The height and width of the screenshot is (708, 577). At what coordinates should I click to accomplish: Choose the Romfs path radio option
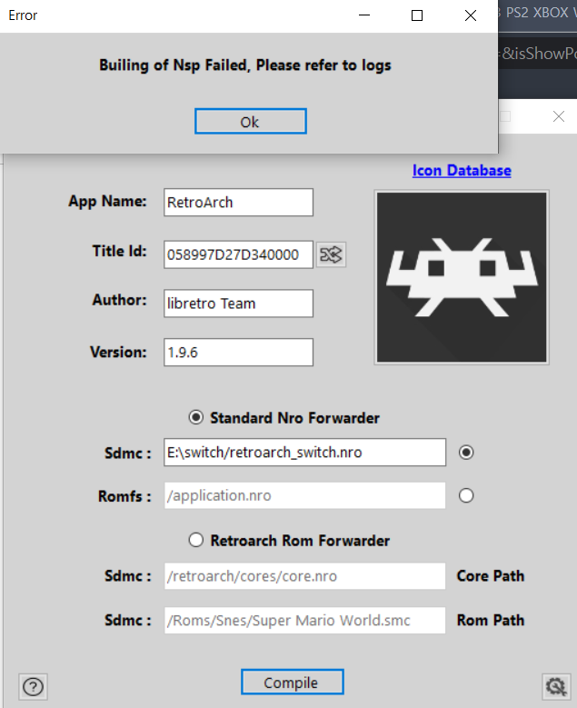[466, 495]
